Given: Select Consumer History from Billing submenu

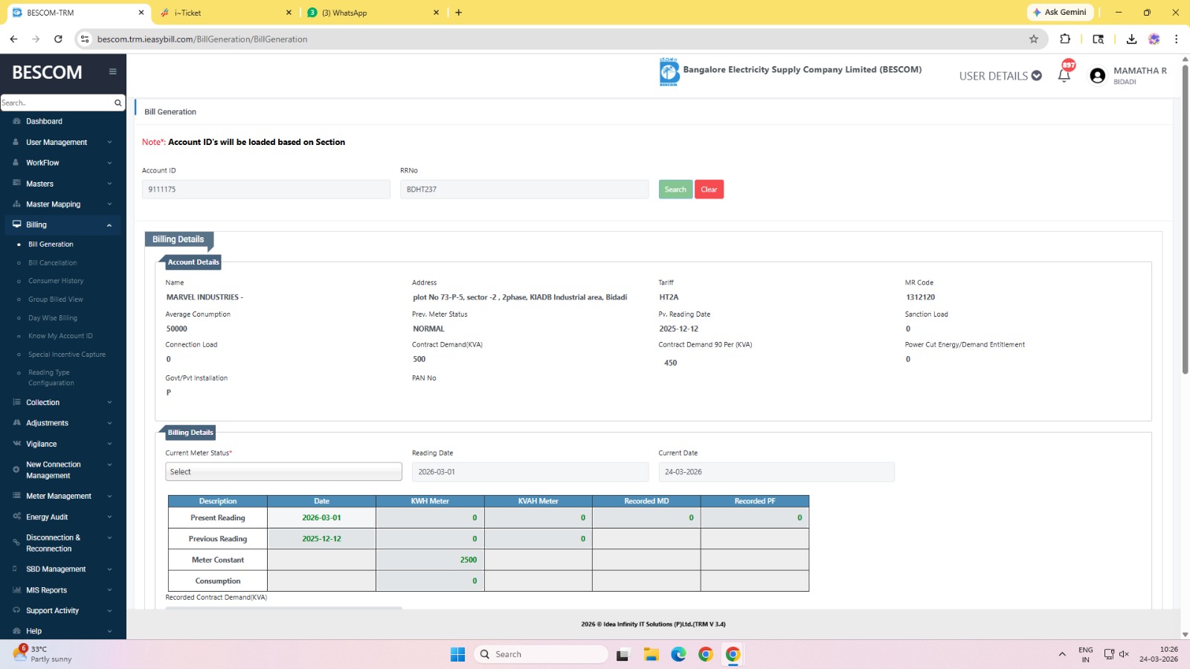Looking at the screenshot, I should 56,281.
